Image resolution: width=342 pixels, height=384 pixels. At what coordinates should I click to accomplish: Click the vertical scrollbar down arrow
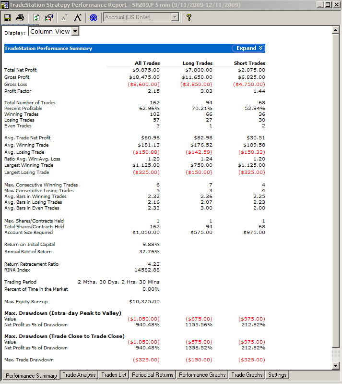[336, 366]
